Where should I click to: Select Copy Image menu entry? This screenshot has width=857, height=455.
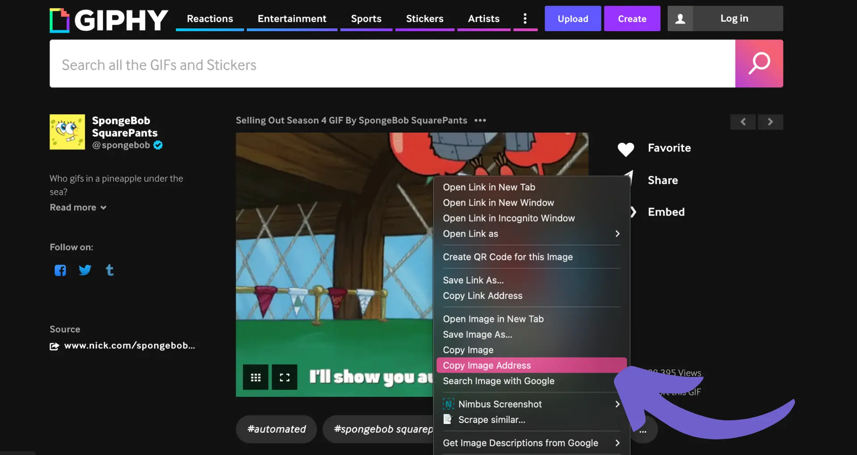click(x=532, y=350)
